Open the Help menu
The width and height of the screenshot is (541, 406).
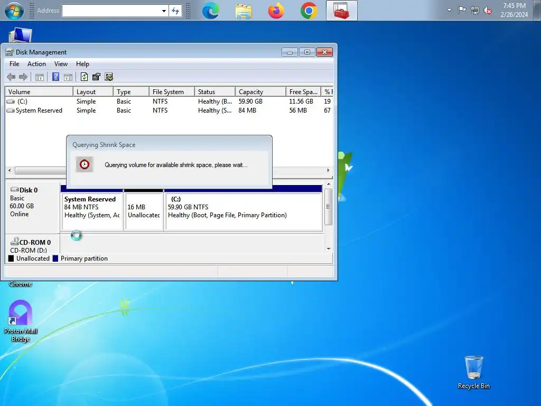82,64
